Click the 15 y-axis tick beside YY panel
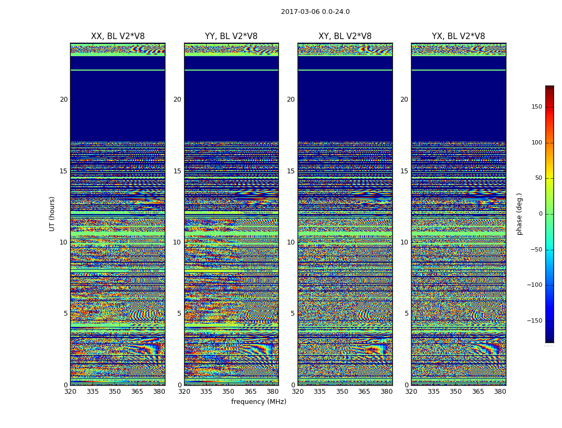 pyautogui.click(x=177, y=171)
